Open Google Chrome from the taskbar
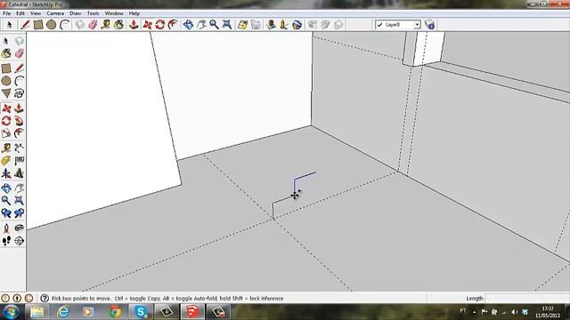 [115, 312]
